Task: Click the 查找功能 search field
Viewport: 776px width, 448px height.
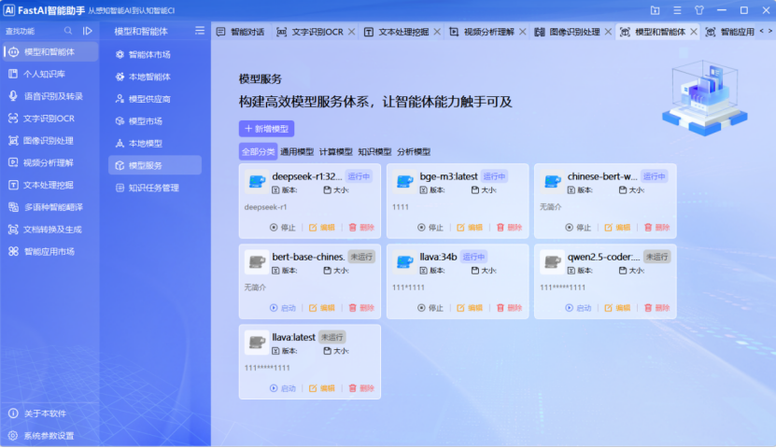Action: click(33, 31)
